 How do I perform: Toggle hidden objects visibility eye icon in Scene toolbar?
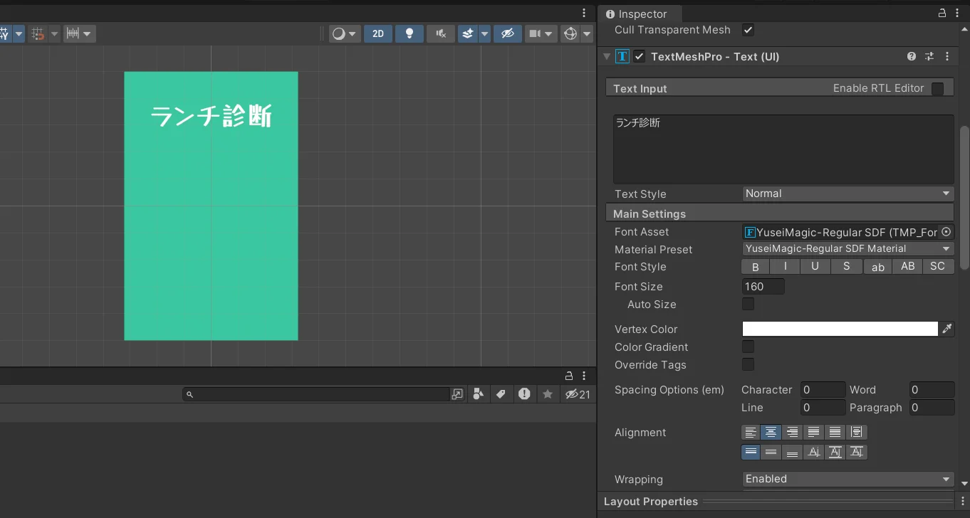point(508,33)
